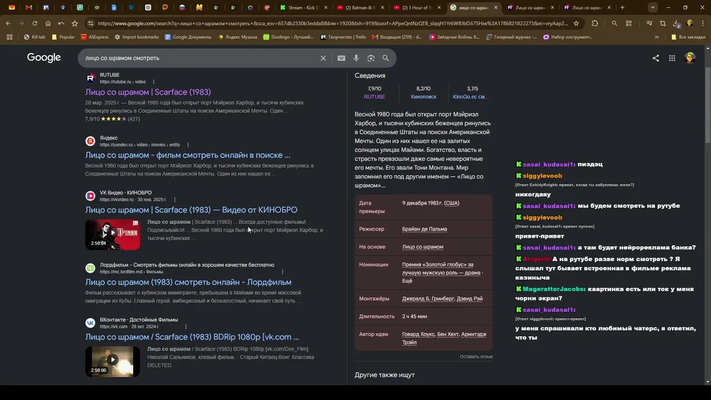Click the browser address bar URL
Viewport: 711px width, 400px height.
click(x=332, y=23)
